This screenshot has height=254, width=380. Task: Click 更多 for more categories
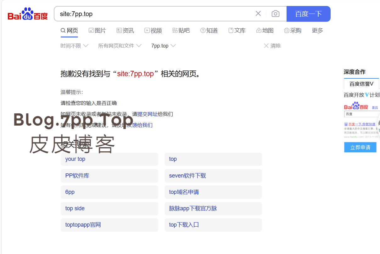(317, 31)
